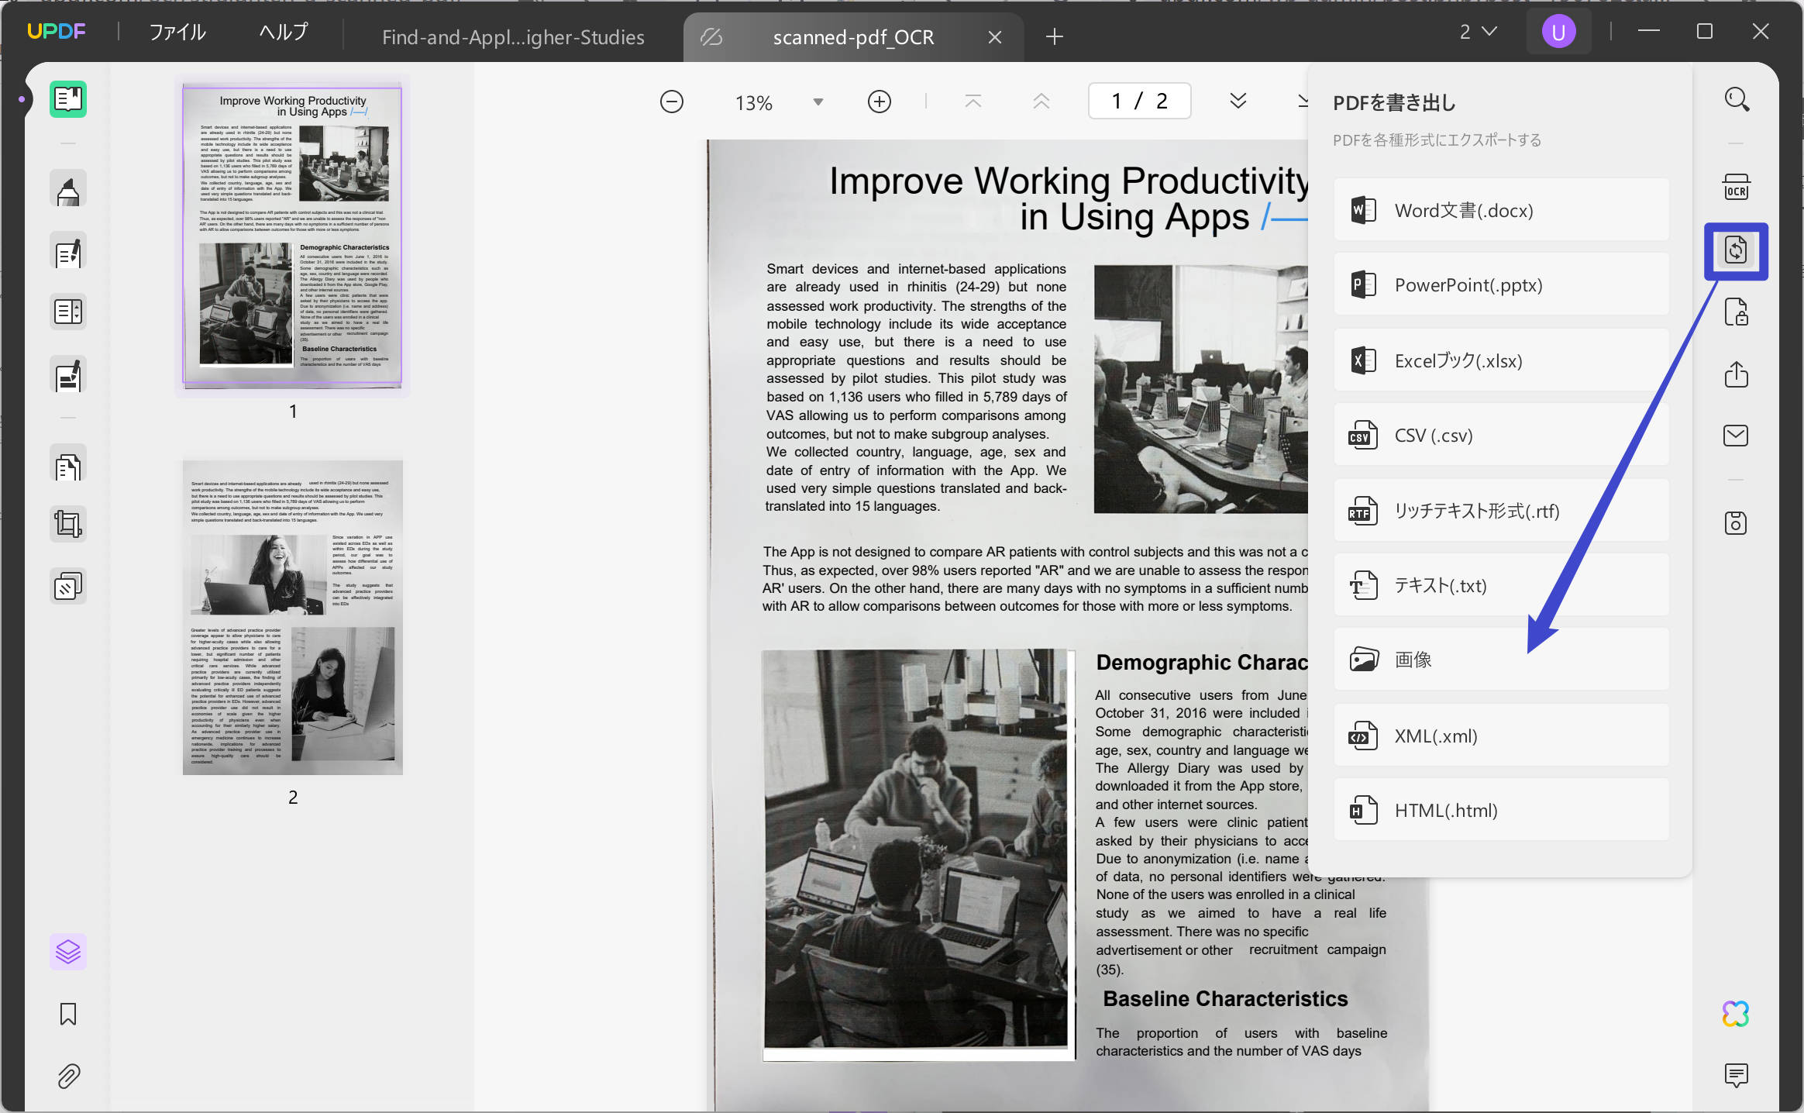
Task: Open the Send by Email envelope icon
Action: click(1736, 436)
